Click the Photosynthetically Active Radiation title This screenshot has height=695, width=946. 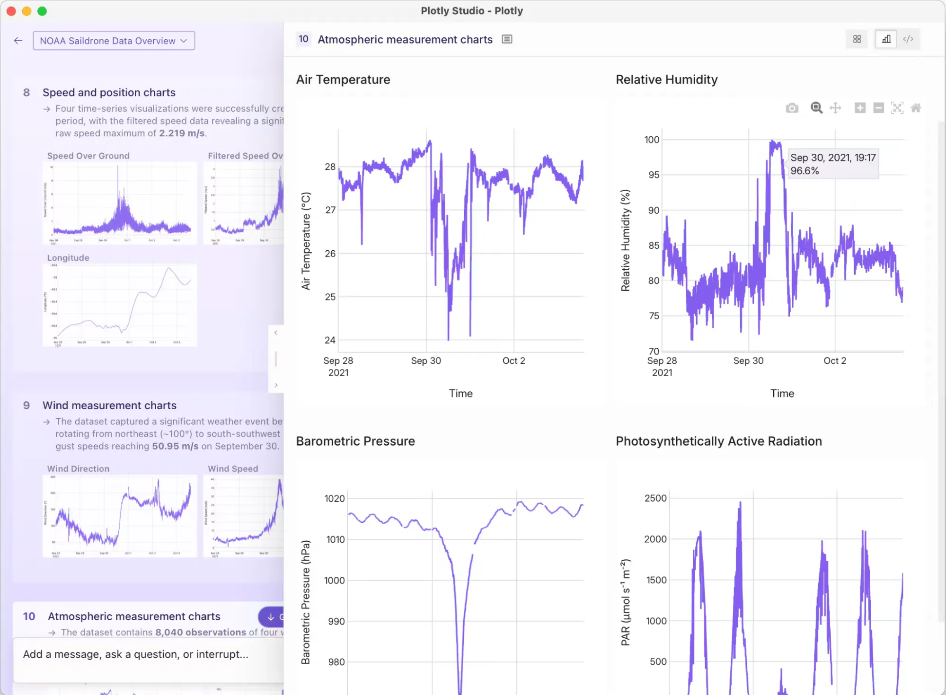[x=718, y=441]
